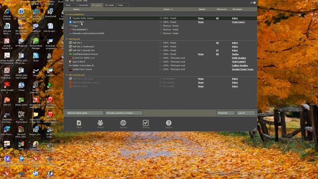Open Acrobat Reader 5.0 desktop icon

coord(7,41)
